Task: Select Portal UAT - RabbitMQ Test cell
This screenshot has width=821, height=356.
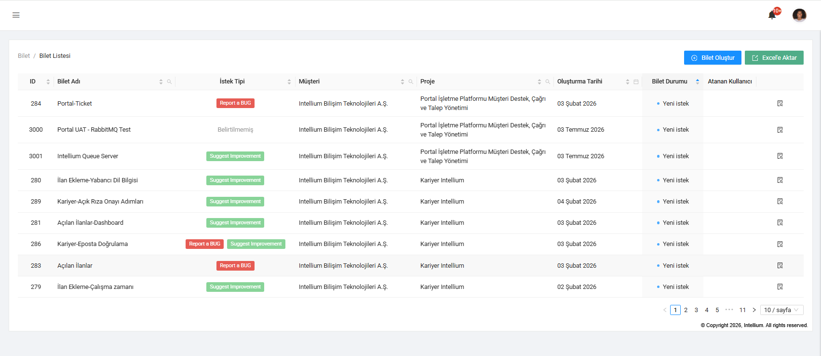Action: point(94,130)
